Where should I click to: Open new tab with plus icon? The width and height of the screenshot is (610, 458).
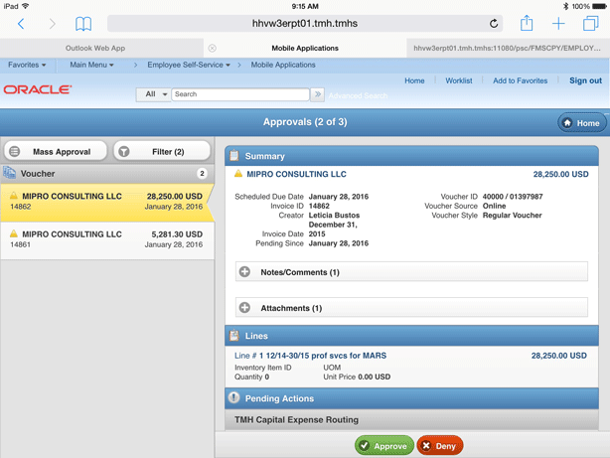[x=559, y=24]
